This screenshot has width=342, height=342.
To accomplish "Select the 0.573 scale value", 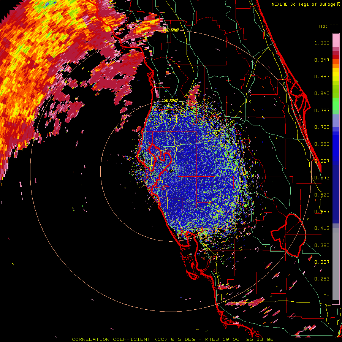I will point(322,178).
